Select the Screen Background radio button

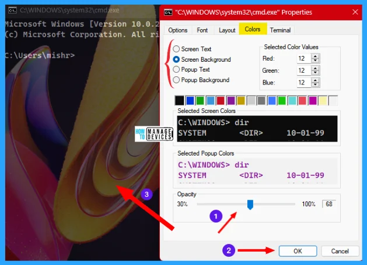tap(176, 59)
